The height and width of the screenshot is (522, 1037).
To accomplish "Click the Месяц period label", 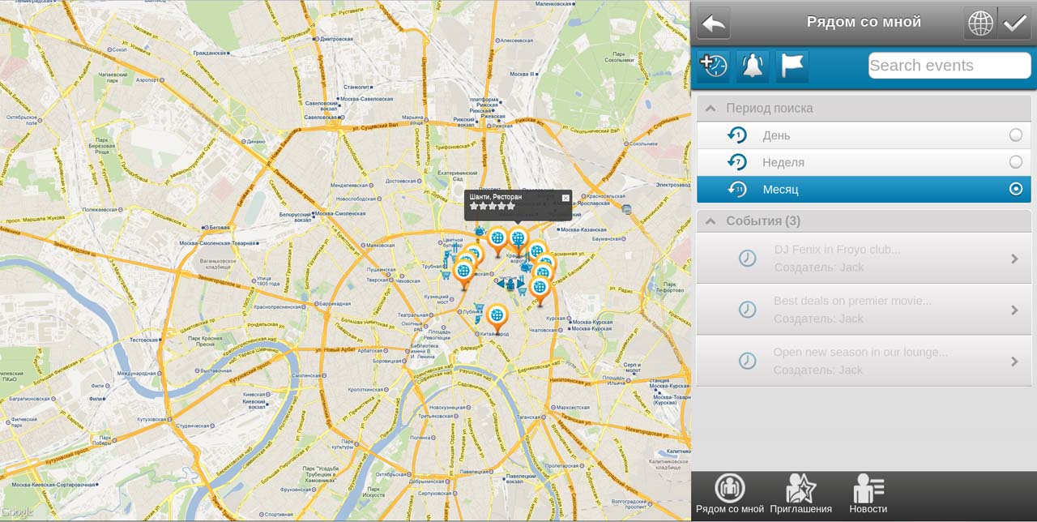I will [780, 190].
